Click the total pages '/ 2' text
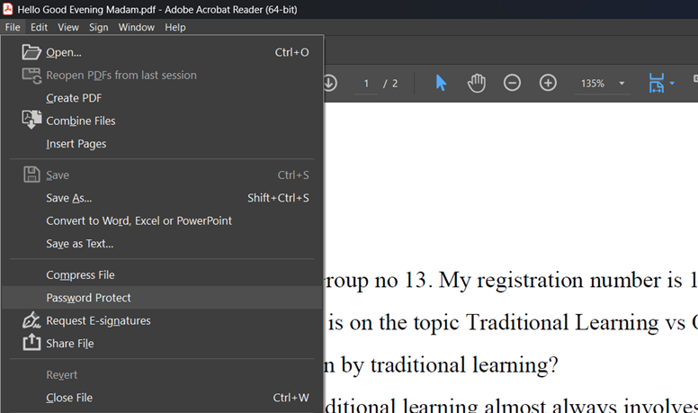Screen dimensions: 698x413 click(390, 84)
